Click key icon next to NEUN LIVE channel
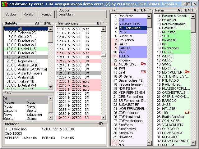This screenshot has height=149, width=199. coord(143,64)
